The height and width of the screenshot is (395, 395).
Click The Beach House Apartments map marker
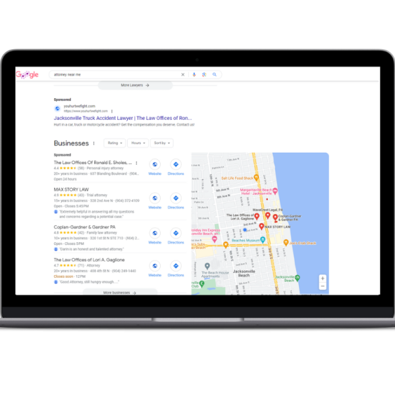point(207,266)
